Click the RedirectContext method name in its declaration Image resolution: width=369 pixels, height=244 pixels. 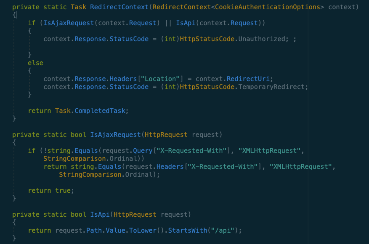[x=119, y=7]
